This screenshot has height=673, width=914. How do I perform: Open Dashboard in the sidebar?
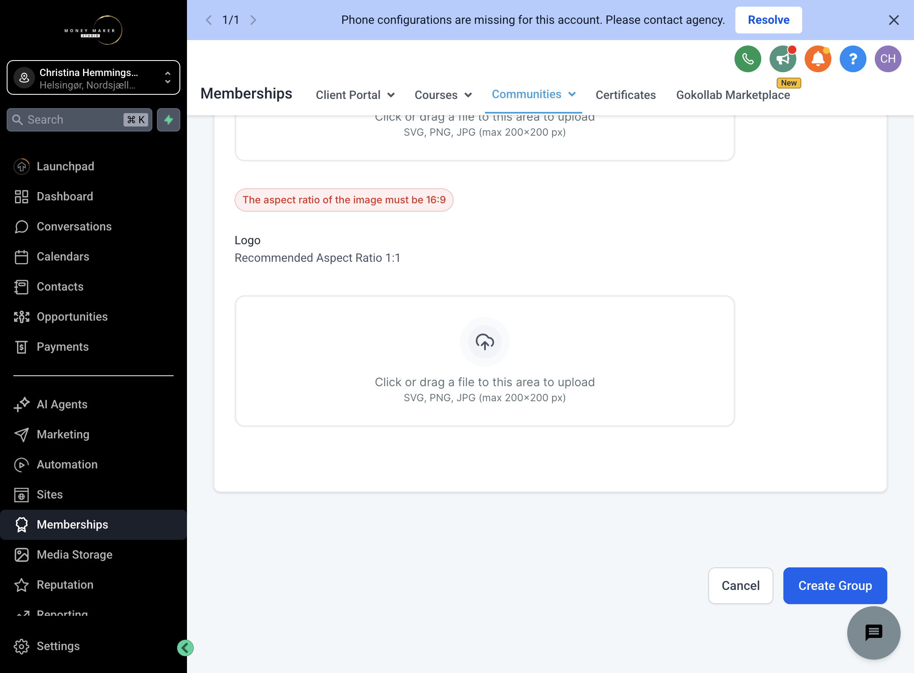[93, 196]
